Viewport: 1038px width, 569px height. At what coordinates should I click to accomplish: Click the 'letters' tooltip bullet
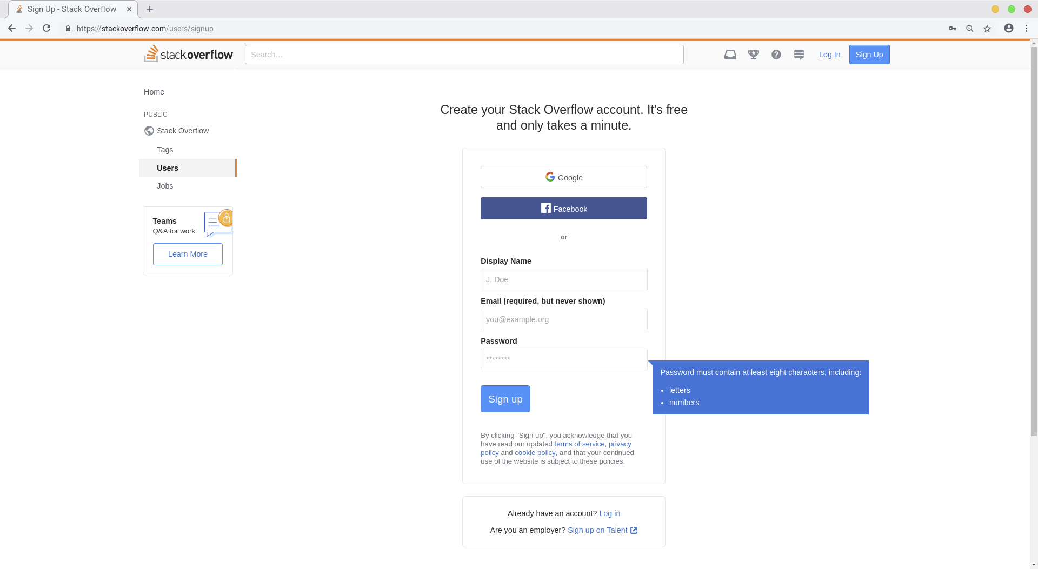pyautogui.click(x=680, y=390)
